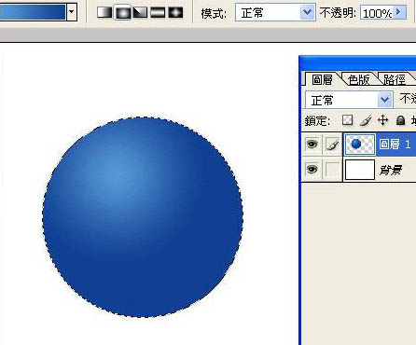Toggle lock transparent pixels
Image resolution: width=416 pixels, height=345 pixels.
[x=347, y=120]
